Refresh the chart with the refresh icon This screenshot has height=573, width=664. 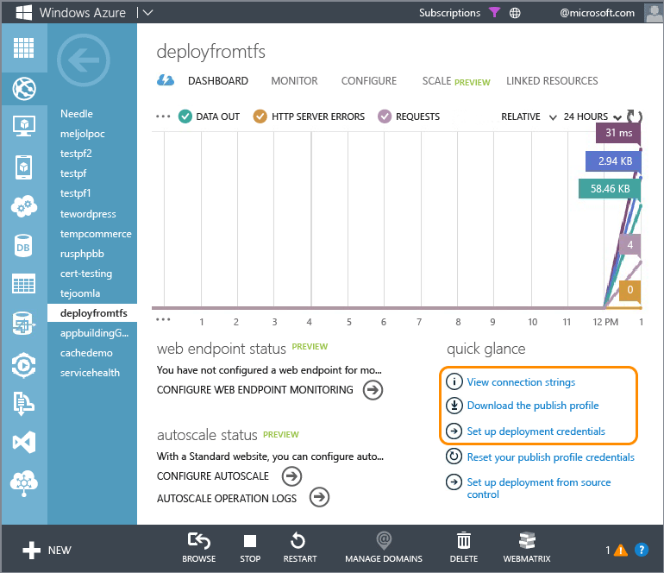pos(634,116)
